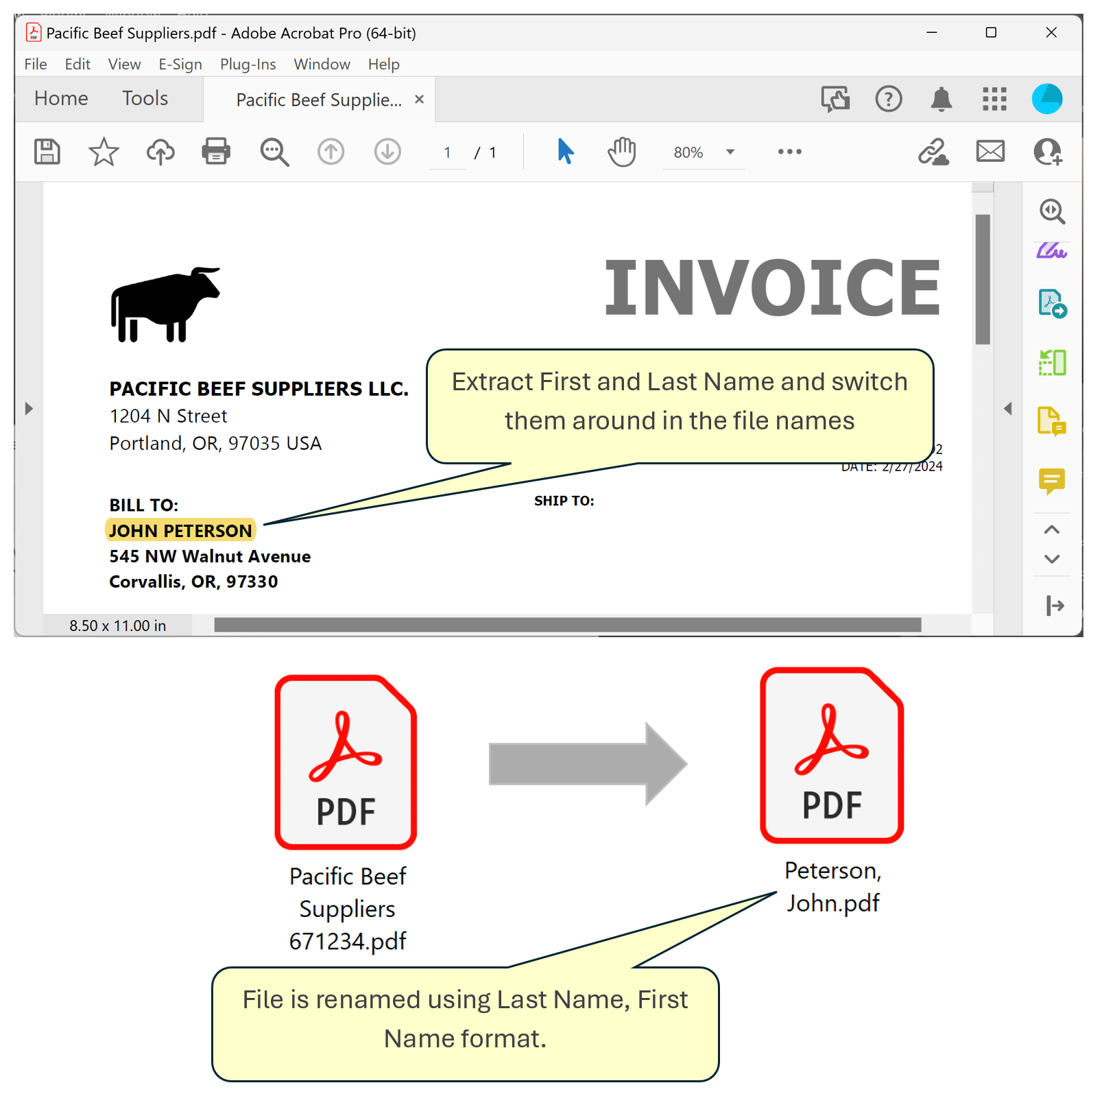
Task: Print the Pacific Beef Suppliers invoice
Action: (215, 152)
